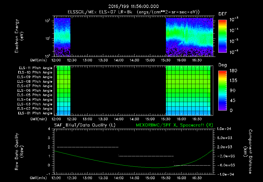Click the early spectrogram data block near 12:00
The height and width of the screenshot is (182, 263).
pos(62,37)
